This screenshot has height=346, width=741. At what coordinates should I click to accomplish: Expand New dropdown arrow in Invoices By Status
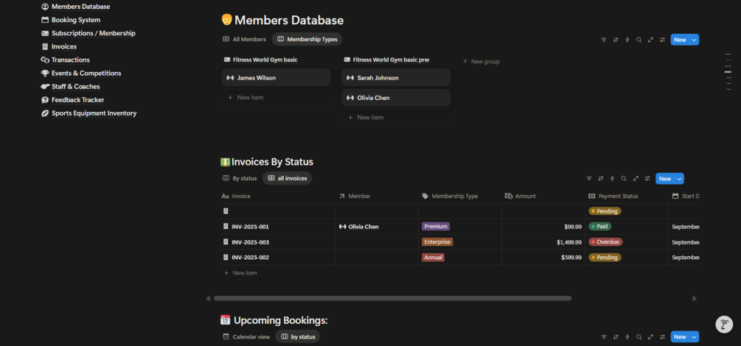coord(680,178)
